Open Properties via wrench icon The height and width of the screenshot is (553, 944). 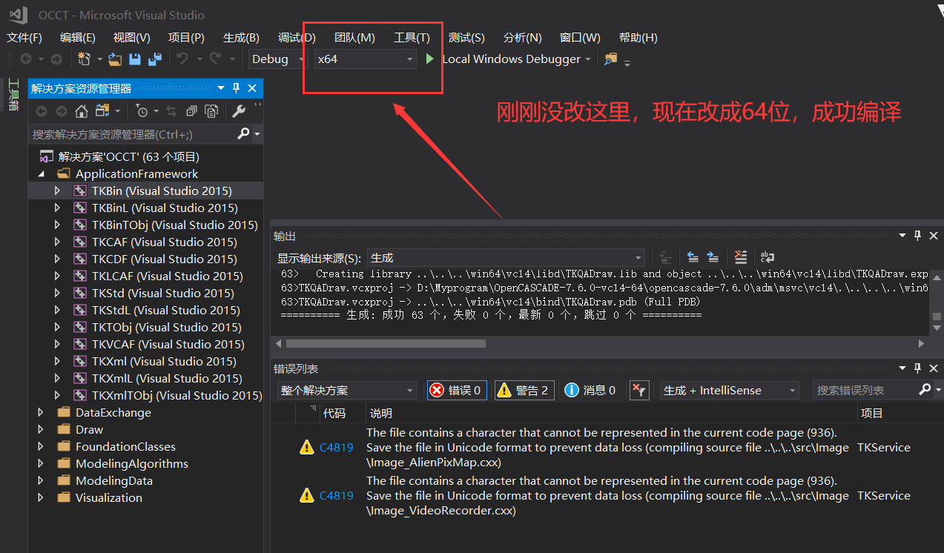239,111
